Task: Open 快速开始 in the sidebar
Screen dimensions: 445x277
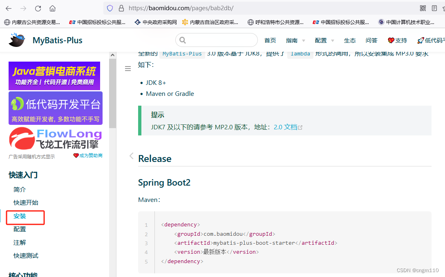Action: (x=26, y=202)
